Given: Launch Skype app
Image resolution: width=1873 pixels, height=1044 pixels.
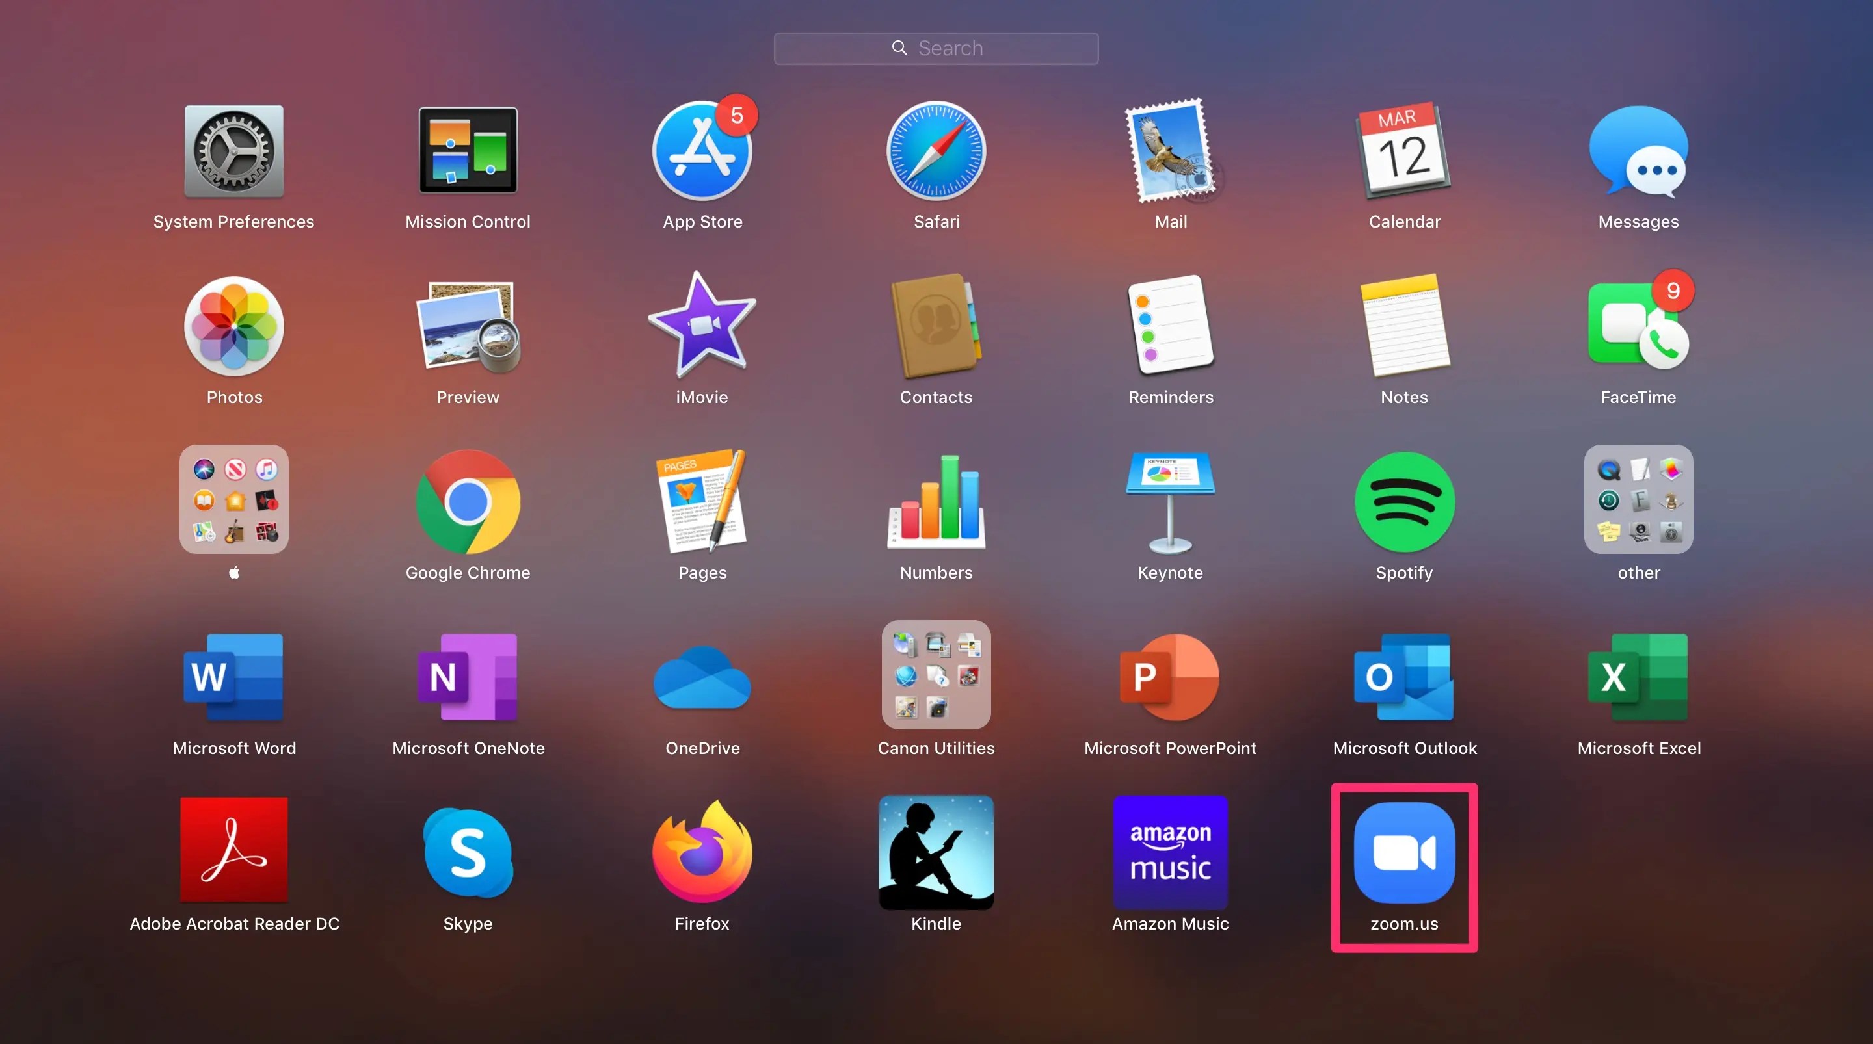Looking at the screenshot, I should (468, 852).
